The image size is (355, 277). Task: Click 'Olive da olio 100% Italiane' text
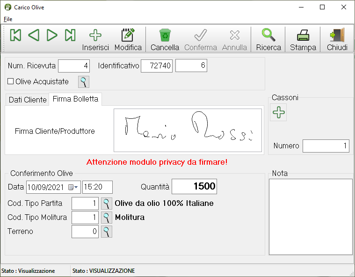164,204
